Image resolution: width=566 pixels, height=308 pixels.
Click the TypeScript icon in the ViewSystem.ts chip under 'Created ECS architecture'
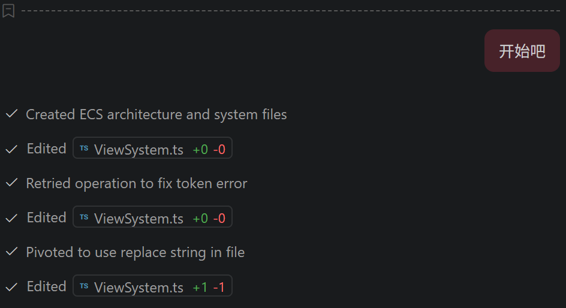[84, 149]
